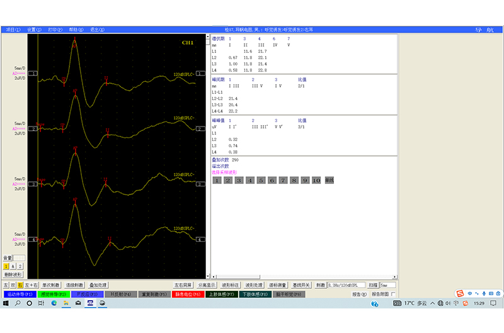Open Microsoft Edge from the taskbar

coord(54,303)
